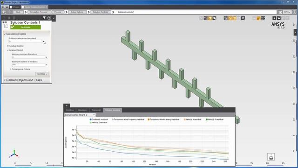Click the Study breadcrumb button
Image resolution: width=298 pixels, height=168 pixels.
pyautogui.click(x=18, y=12)
